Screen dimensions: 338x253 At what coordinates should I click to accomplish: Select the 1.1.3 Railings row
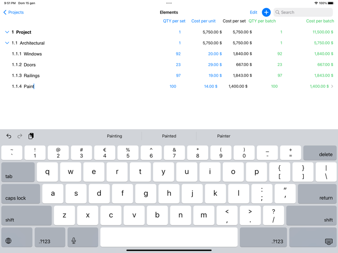169,76
